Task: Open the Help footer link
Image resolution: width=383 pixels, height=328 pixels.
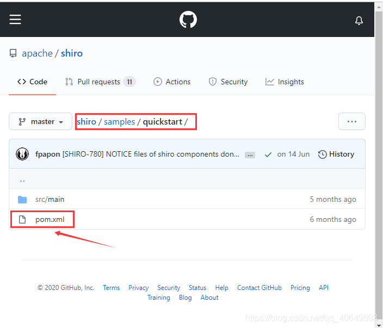Action: click(221, 288)
